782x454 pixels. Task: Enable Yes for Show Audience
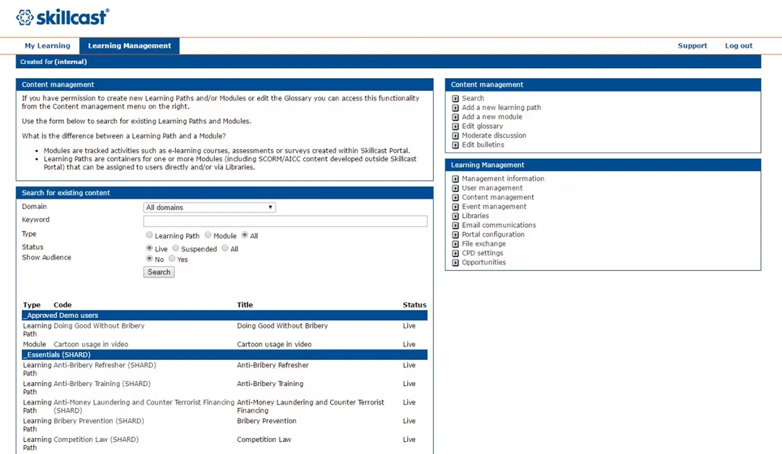(172, 258)
